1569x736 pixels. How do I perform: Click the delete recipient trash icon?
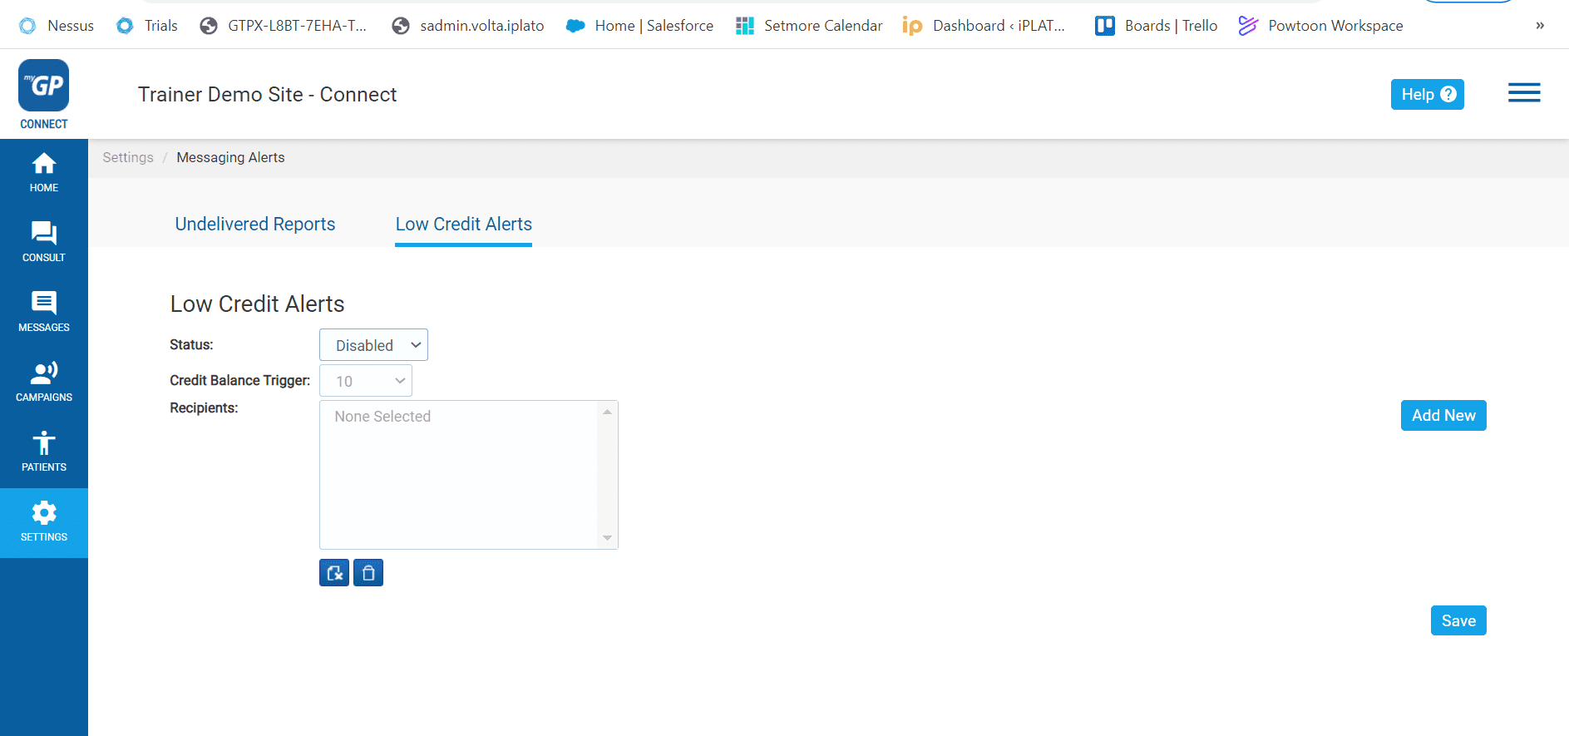[368, 573]
